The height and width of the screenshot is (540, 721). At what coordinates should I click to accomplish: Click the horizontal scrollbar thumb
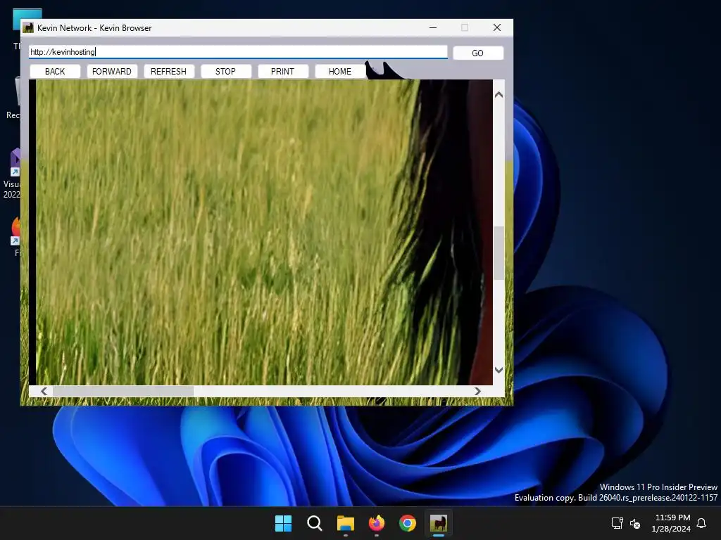[x=123, y=391]
